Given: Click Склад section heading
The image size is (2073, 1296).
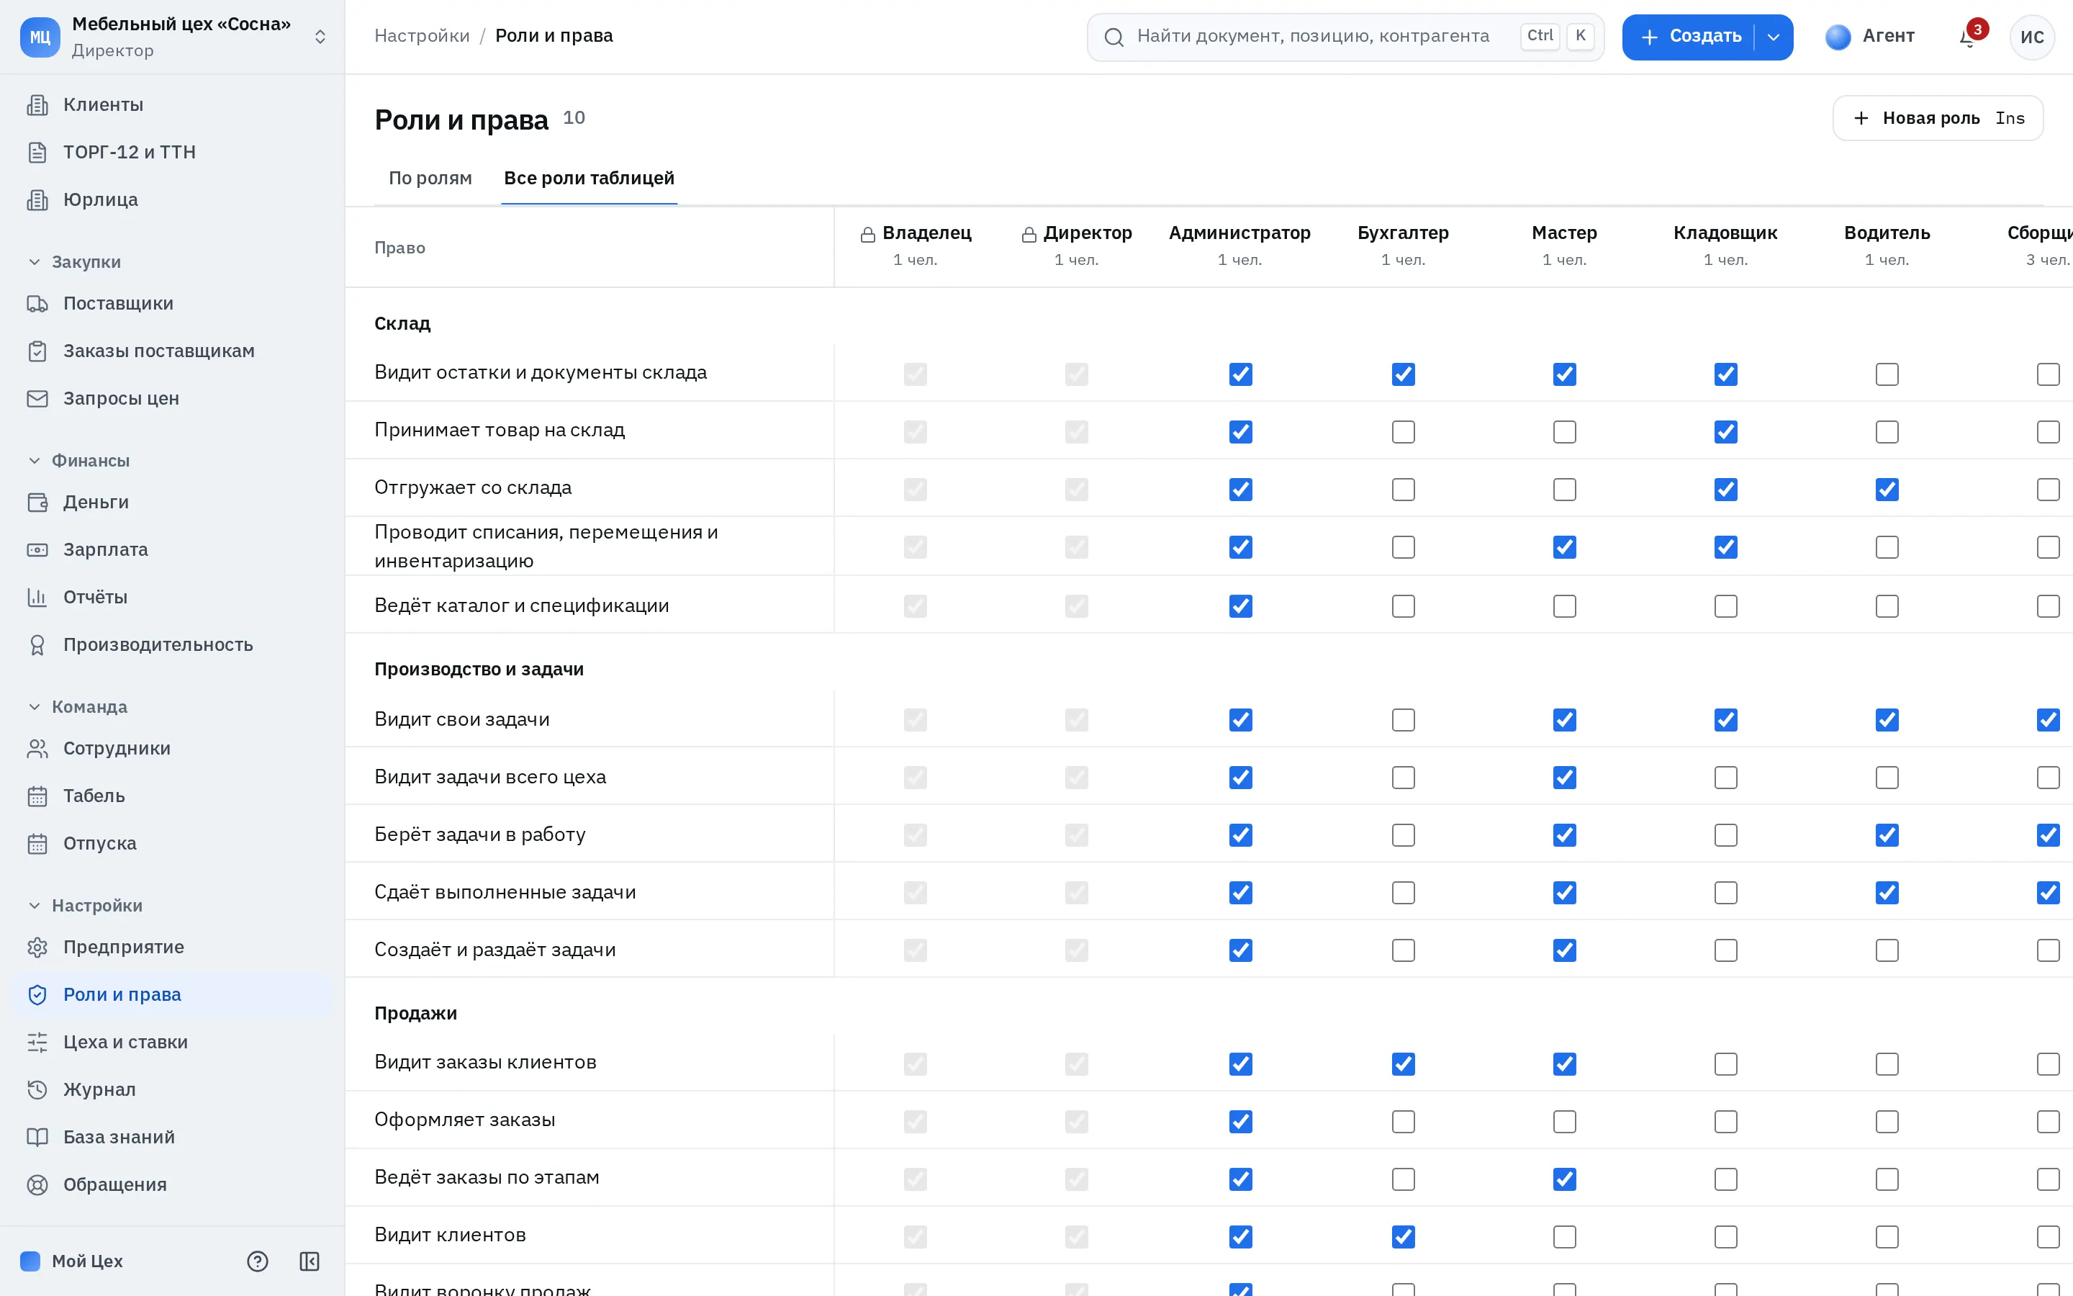Looking at the screenshot, I should point(402,324).
